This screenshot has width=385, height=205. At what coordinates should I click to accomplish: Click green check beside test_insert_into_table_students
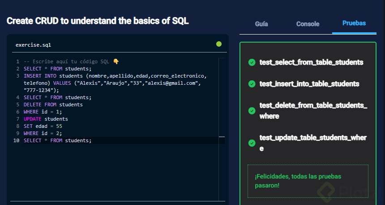point(252,84)
